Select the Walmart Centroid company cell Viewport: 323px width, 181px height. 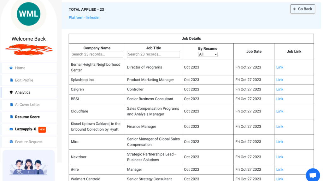pos(97,178)
